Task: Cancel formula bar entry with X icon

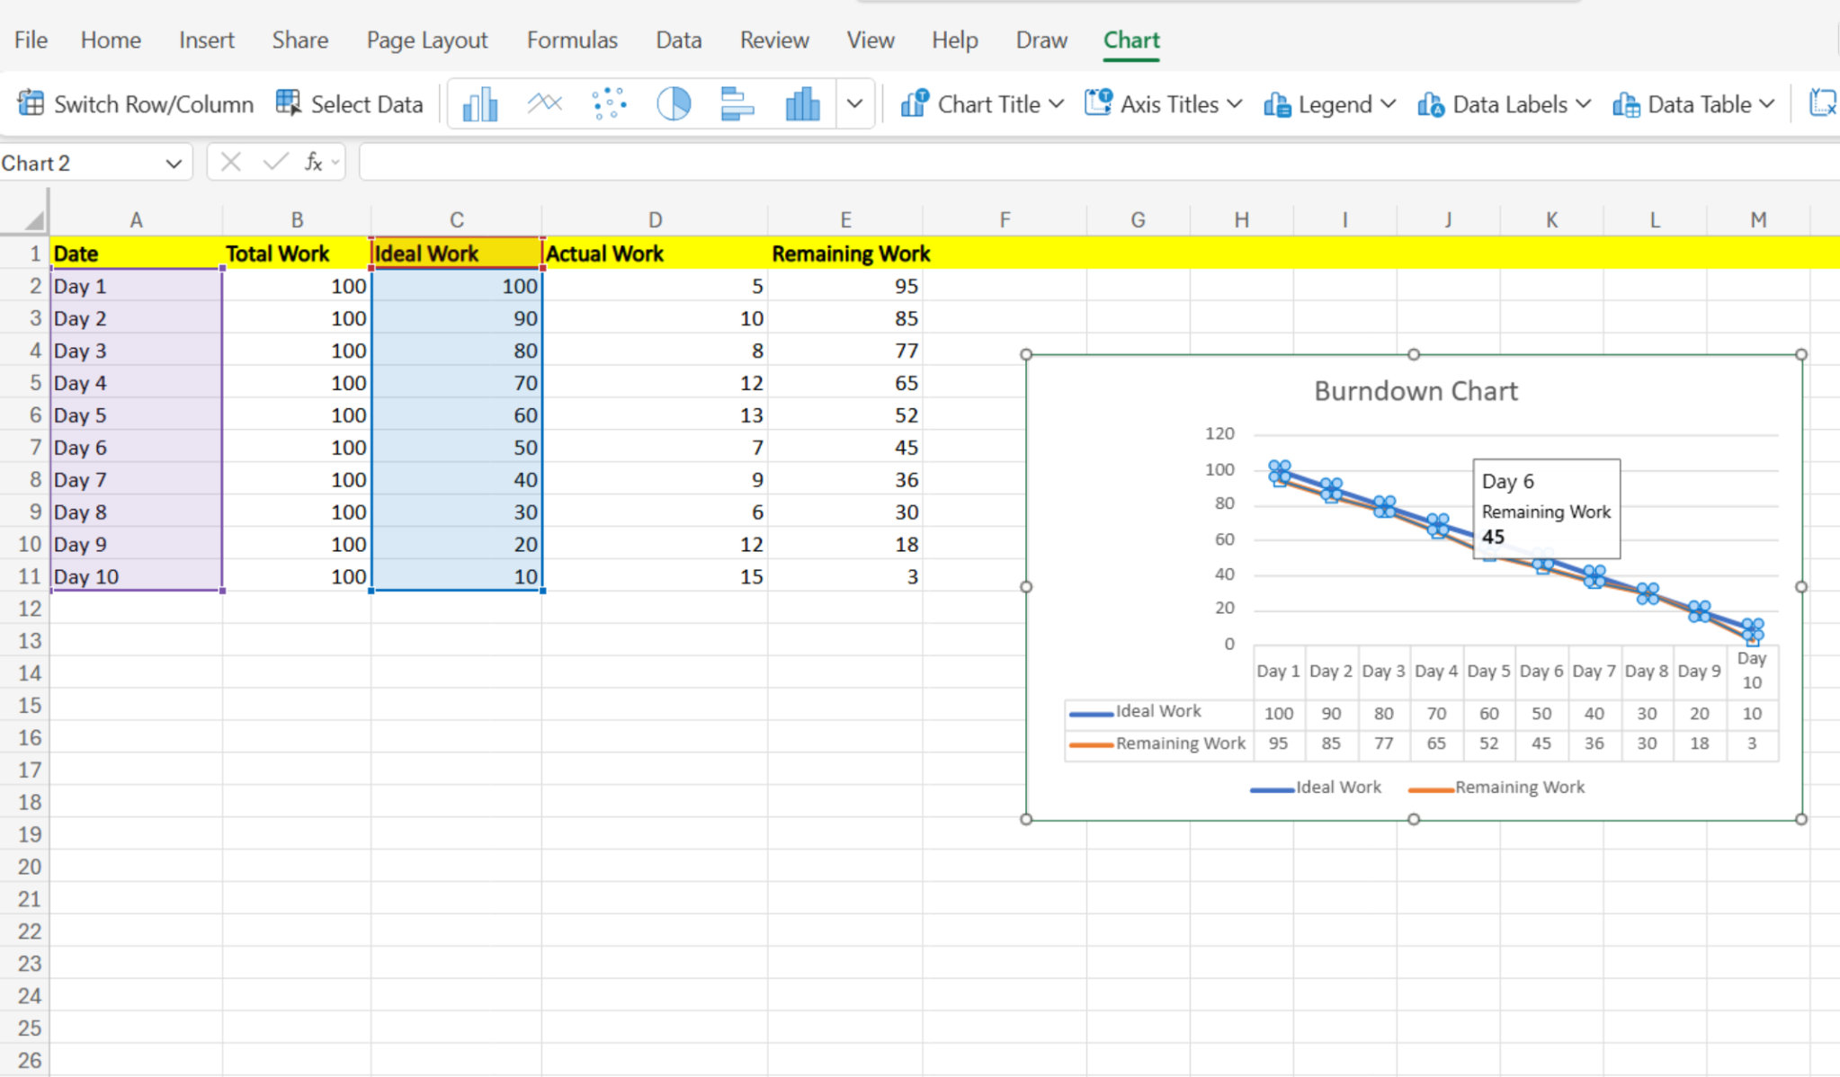Action: (231, 162)
